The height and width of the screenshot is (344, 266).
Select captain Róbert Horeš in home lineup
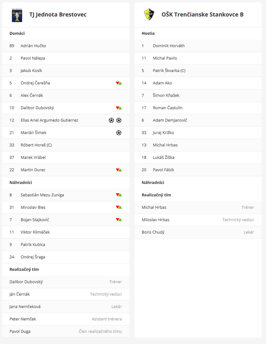click(36, 145)
